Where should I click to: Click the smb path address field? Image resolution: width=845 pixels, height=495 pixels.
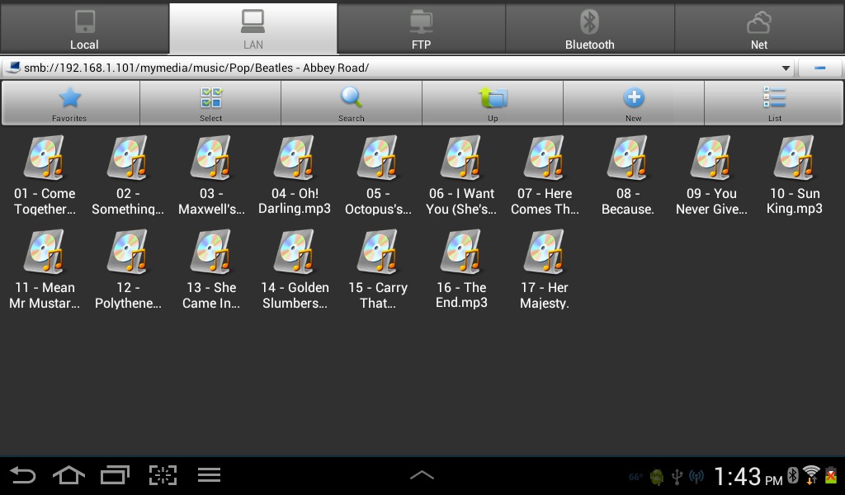(x=399, y=68)
